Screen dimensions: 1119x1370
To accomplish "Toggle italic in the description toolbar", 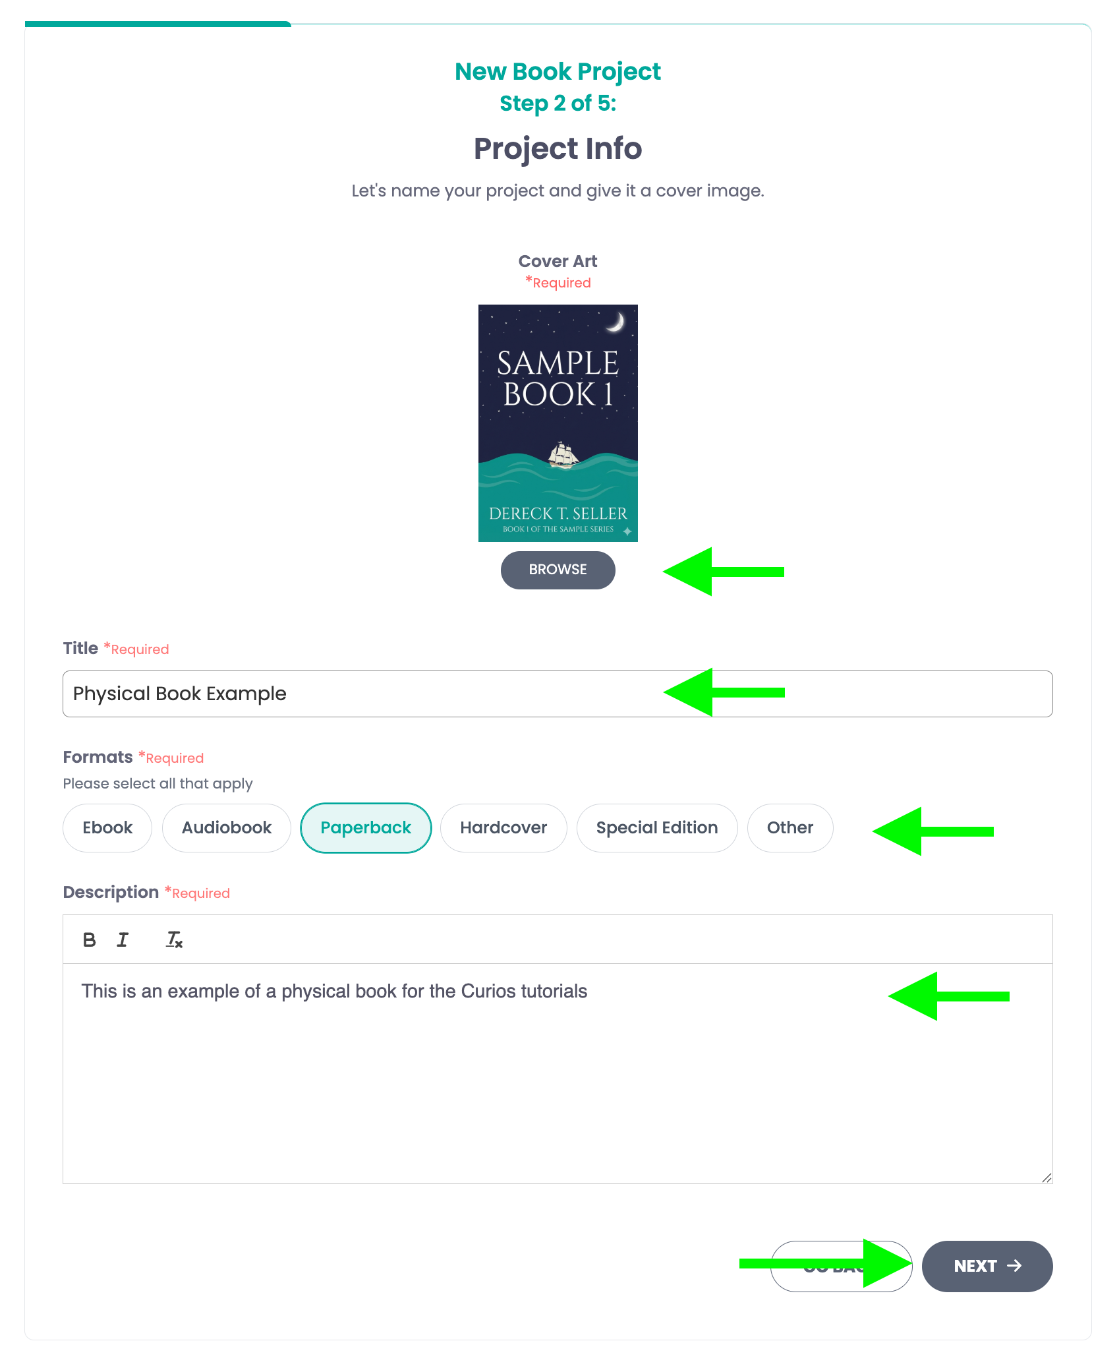I will click(x=123, y=939).
